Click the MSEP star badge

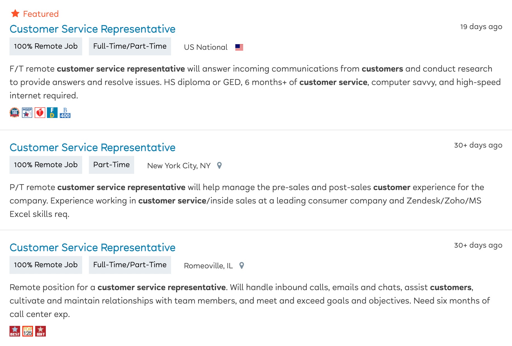click(27, 113)
